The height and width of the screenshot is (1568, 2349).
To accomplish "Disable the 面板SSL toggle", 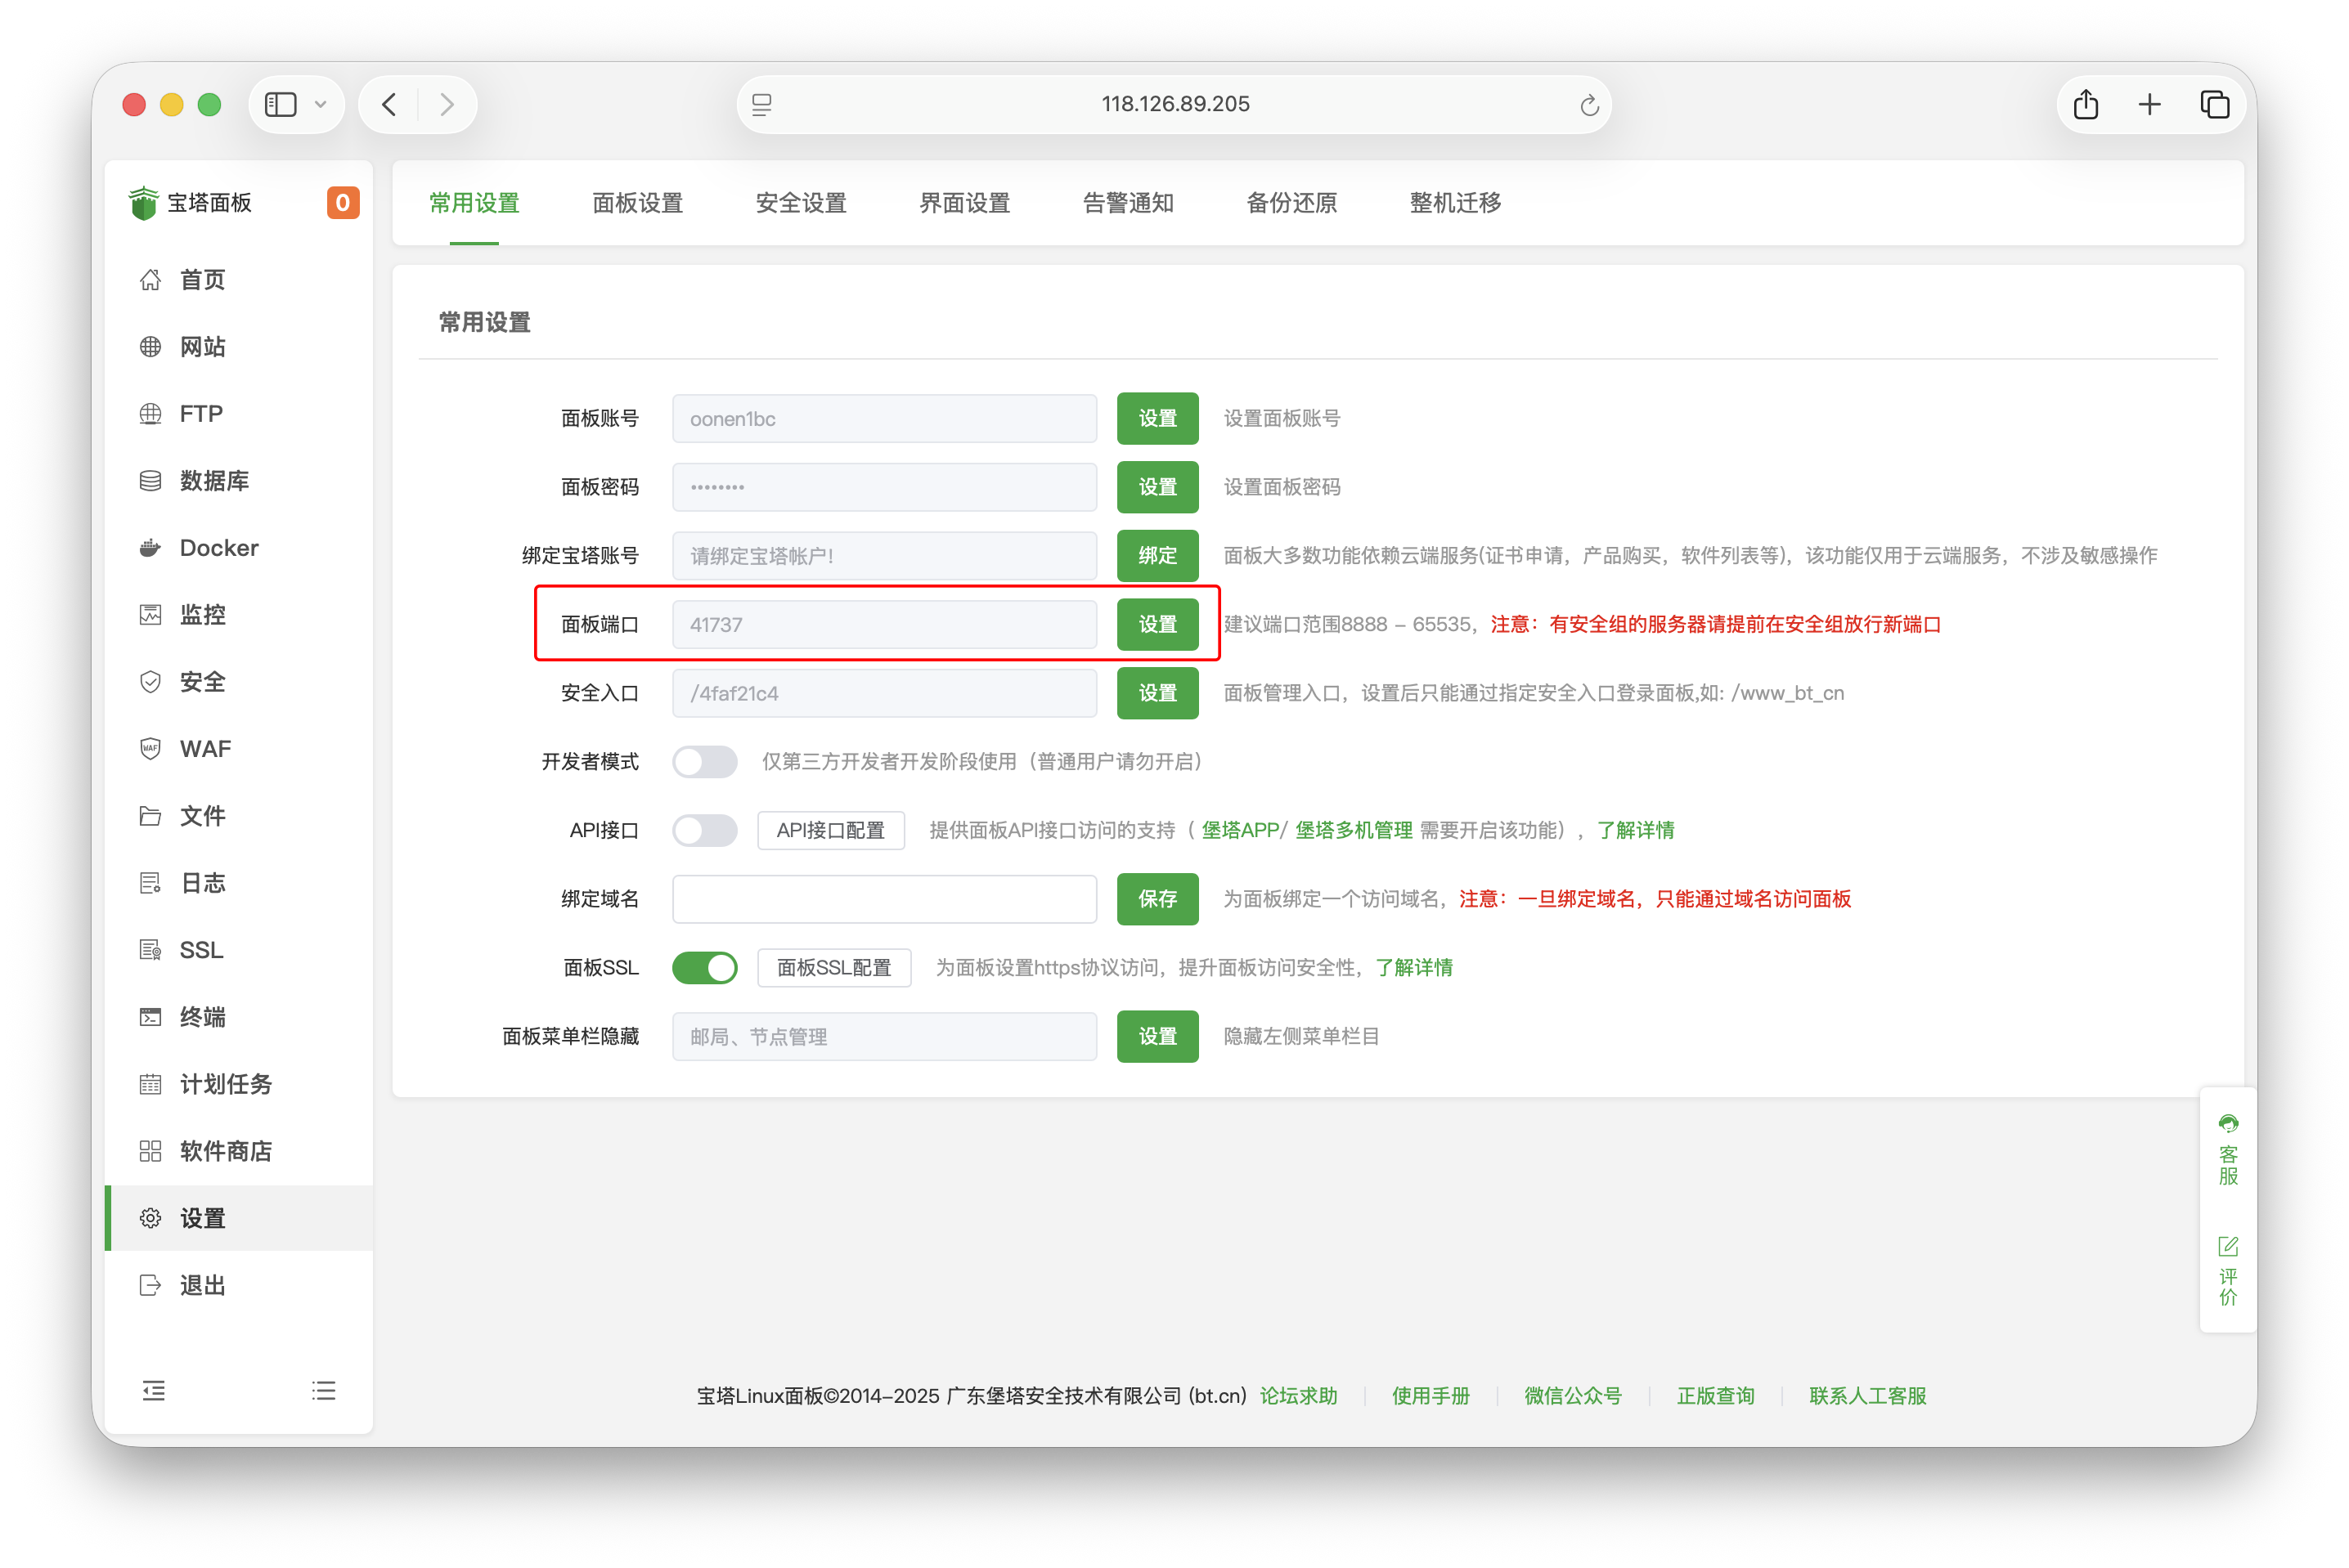I will pyautogui.click(x=705, y=968).
